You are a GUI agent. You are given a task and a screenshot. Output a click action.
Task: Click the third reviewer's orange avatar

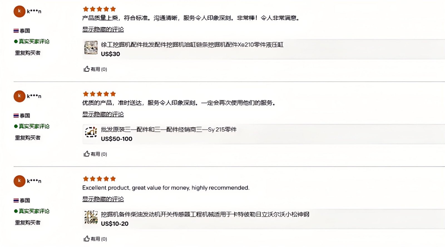coord(19,181)
